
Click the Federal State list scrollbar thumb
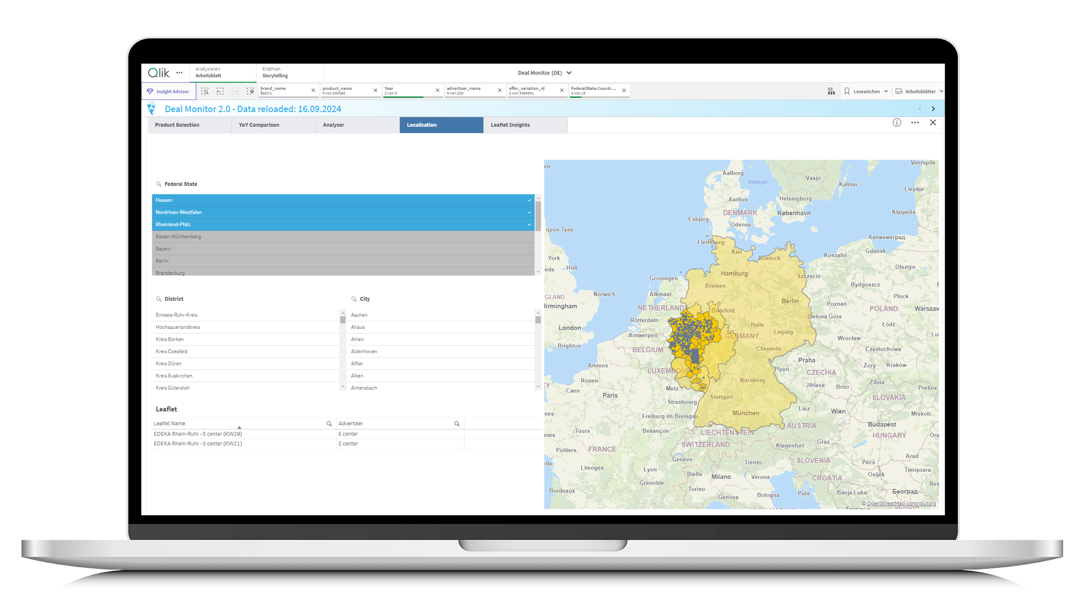click(538, 216)
